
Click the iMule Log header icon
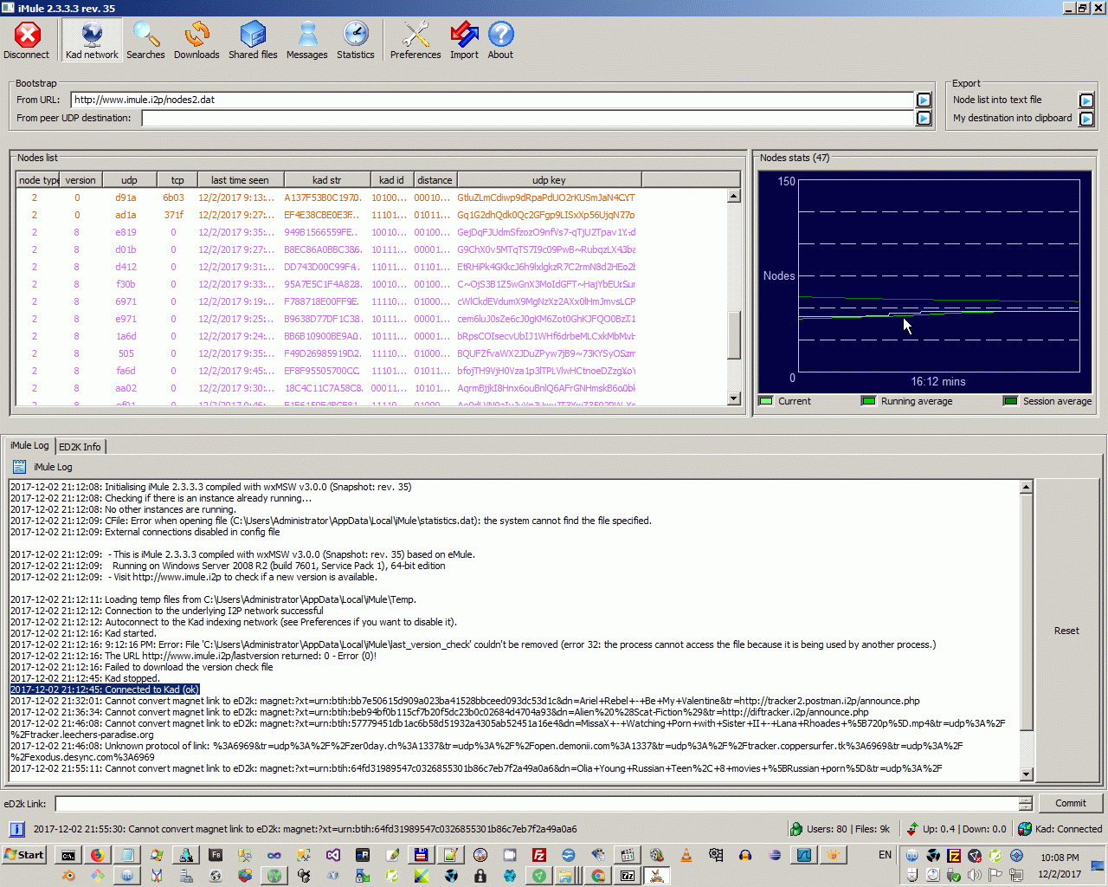[19, 467]
